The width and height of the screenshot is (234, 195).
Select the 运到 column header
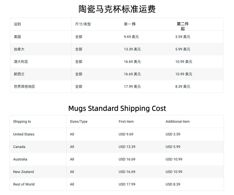click(x=17, y=24)
